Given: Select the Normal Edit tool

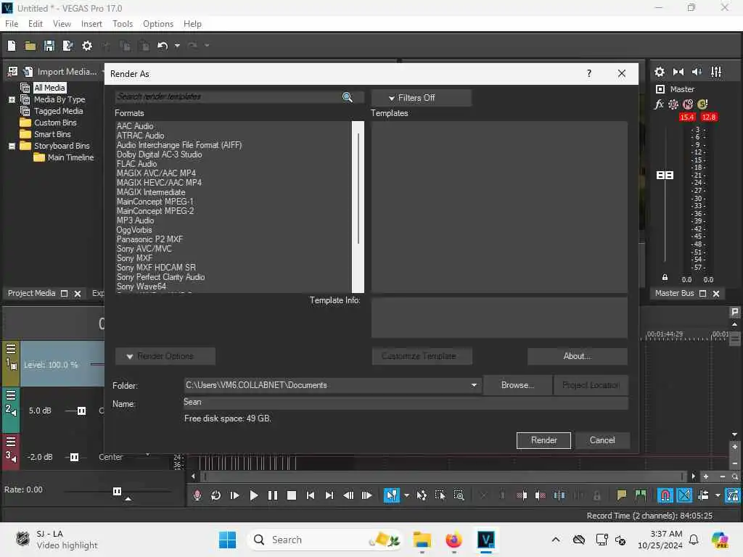Looking at the screenshot, I should [391, 495].
